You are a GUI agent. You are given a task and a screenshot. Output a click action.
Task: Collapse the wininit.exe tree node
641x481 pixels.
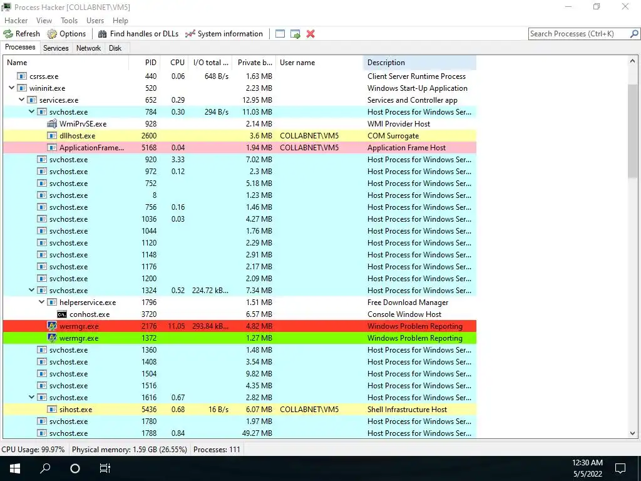(12, 88)
